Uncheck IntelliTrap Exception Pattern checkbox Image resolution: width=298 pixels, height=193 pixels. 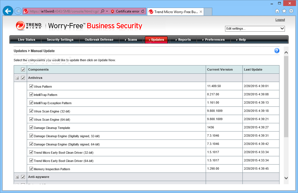[x=31, y=103]
